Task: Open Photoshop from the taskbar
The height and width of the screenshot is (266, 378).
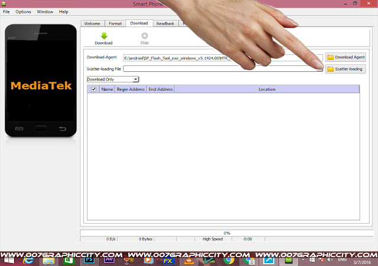Action: pyautogui.click(x=89, y=261)
